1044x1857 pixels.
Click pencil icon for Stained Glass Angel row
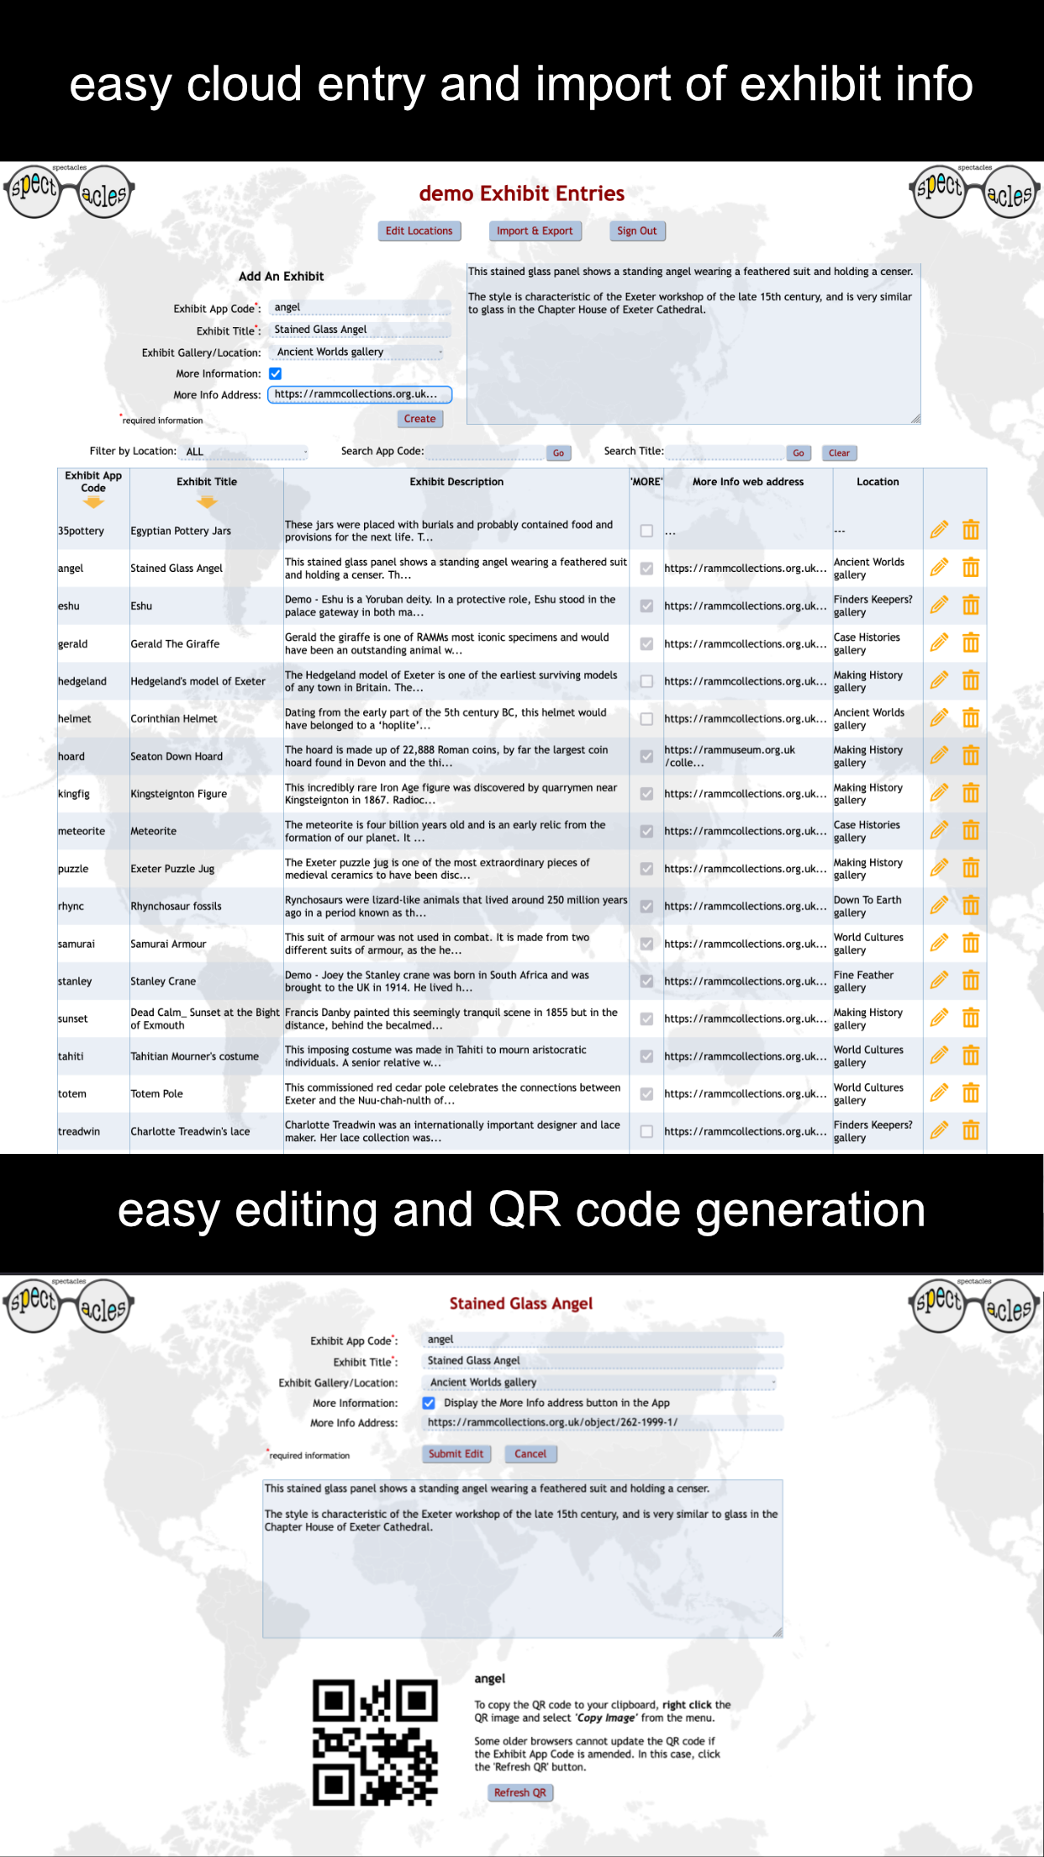(x=939, y=568)
